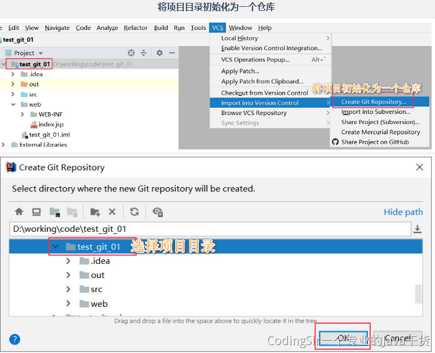Select index.jsp in Project tree
This screenshot has height=353, width=435.
point(51,125)
